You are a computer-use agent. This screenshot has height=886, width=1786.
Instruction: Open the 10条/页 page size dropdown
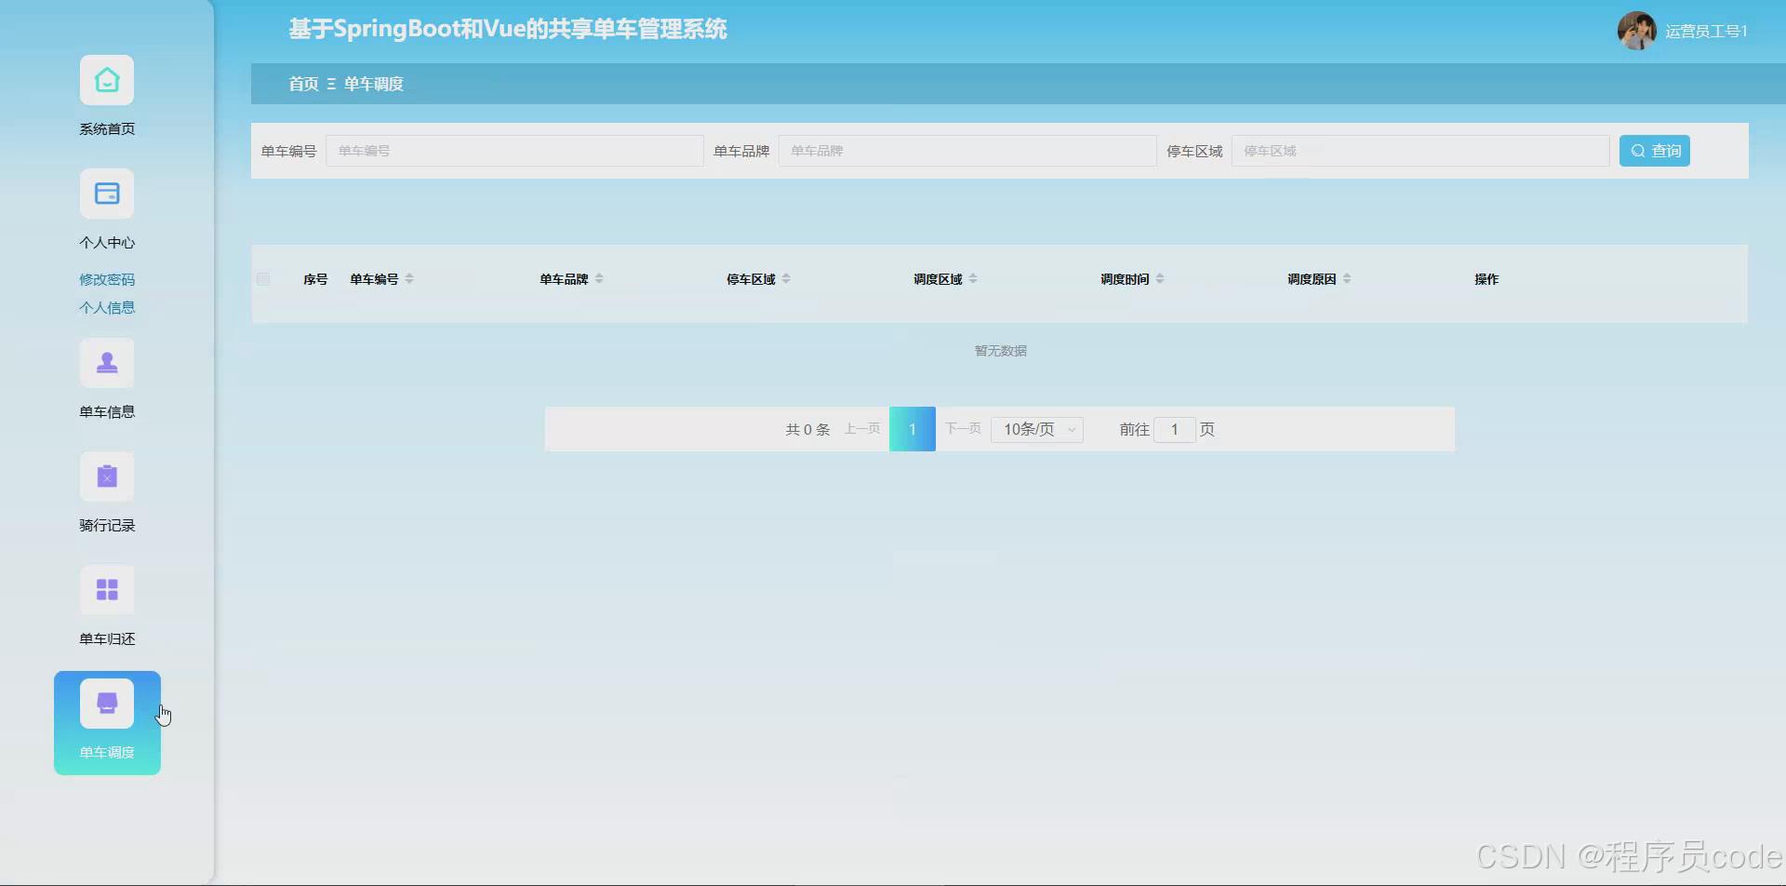point(1036,429)
